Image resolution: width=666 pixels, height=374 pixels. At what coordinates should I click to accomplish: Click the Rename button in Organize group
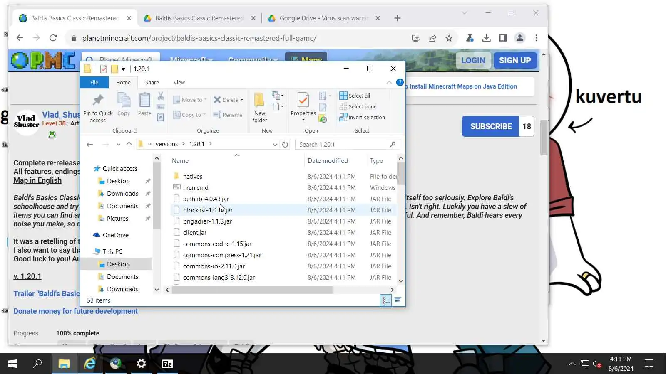pos(228,115)
